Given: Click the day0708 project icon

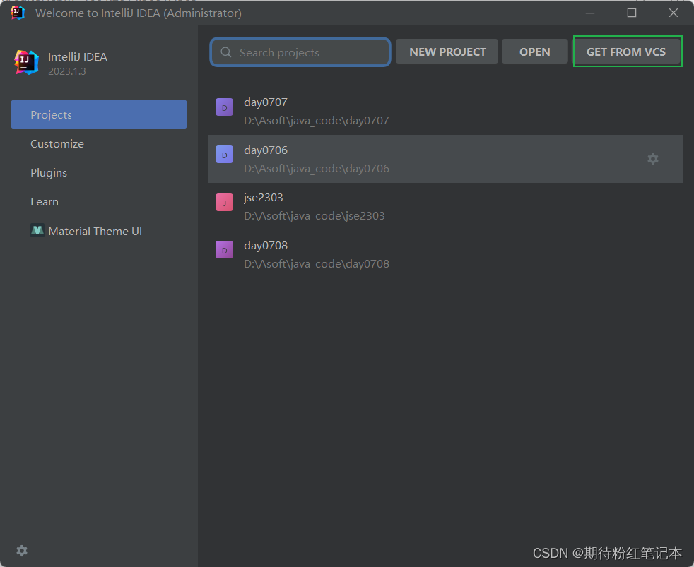Looking at the screenshot, I should pyautogui.click(x=225, y=250).
